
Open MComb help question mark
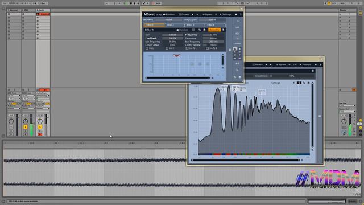pyautogui.click(x=241, y=14)
